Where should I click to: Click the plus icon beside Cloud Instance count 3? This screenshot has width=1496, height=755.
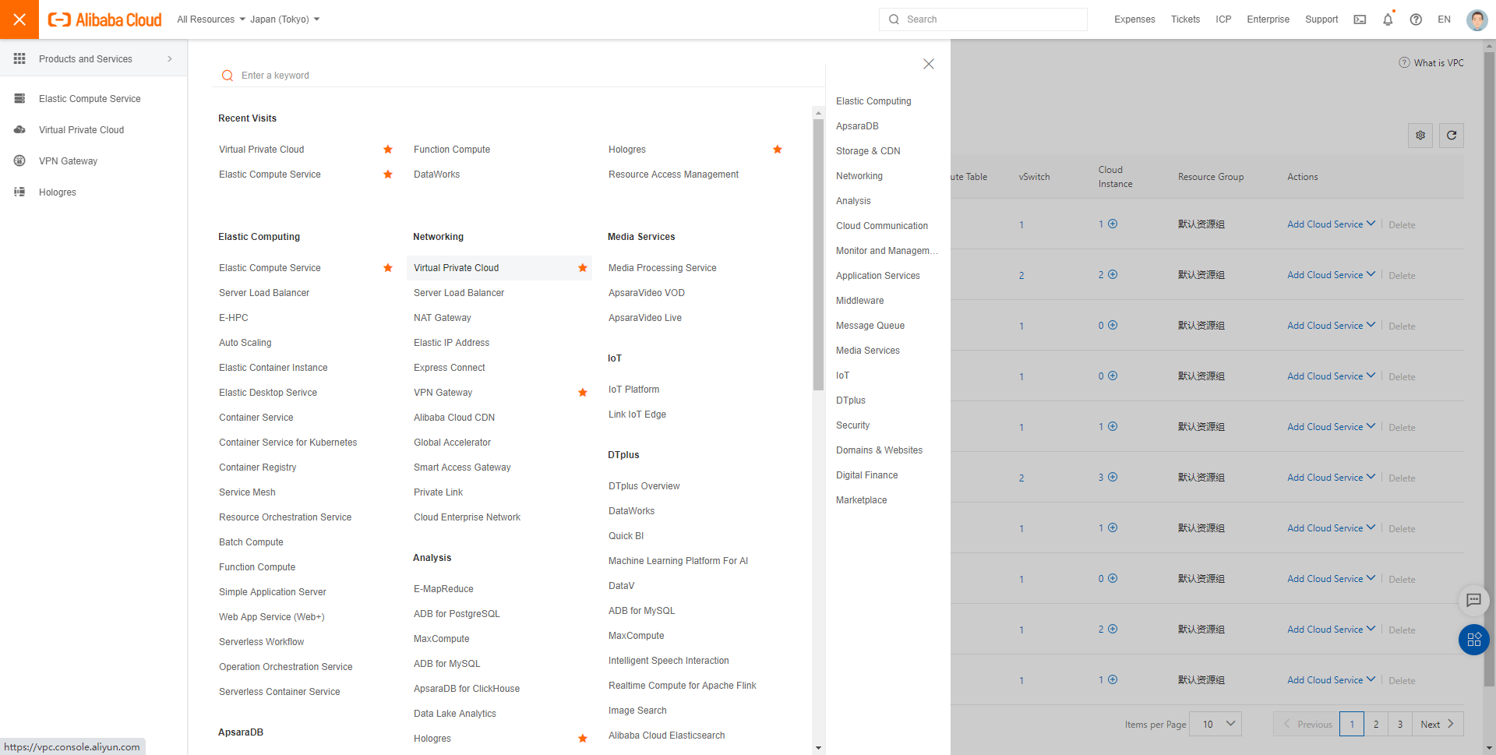tap(1113, 477)
